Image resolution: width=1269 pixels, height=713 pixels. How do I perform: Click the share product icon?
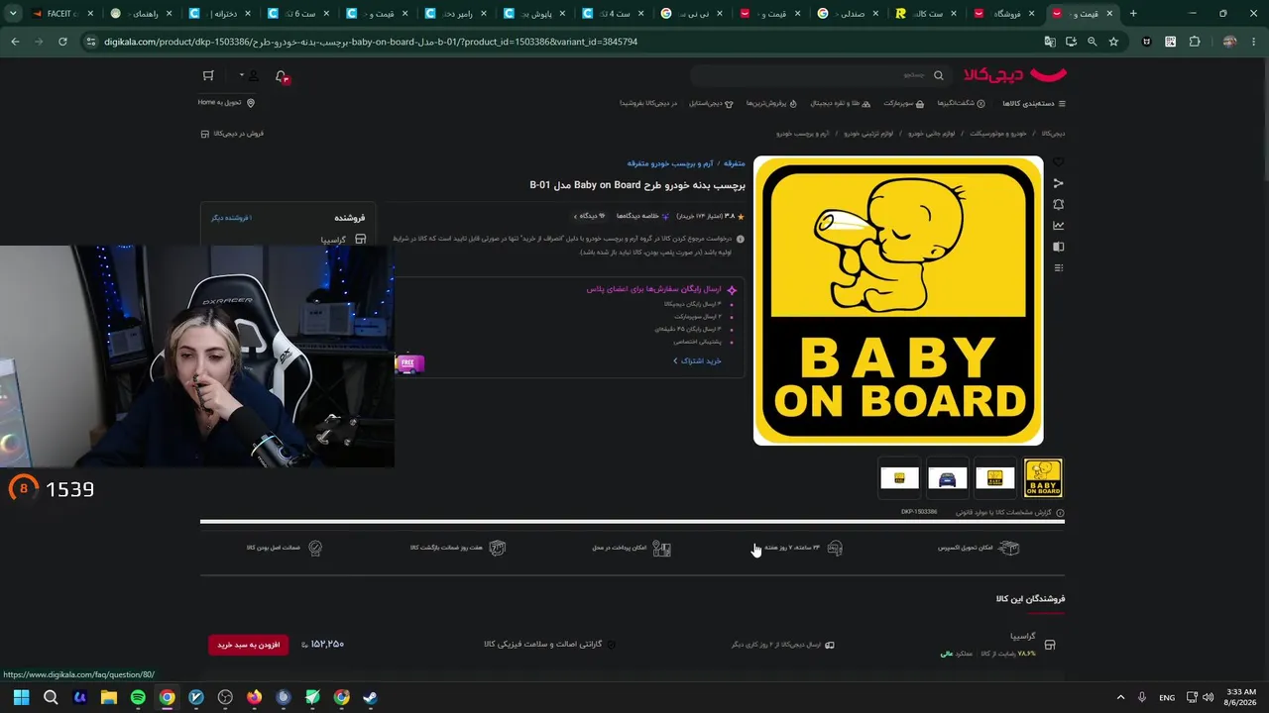[x=1058, y=183]
